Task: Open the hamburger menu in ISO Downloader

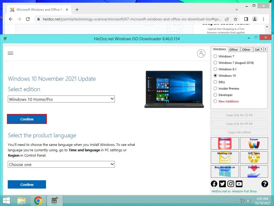Action: click(10, 53)
